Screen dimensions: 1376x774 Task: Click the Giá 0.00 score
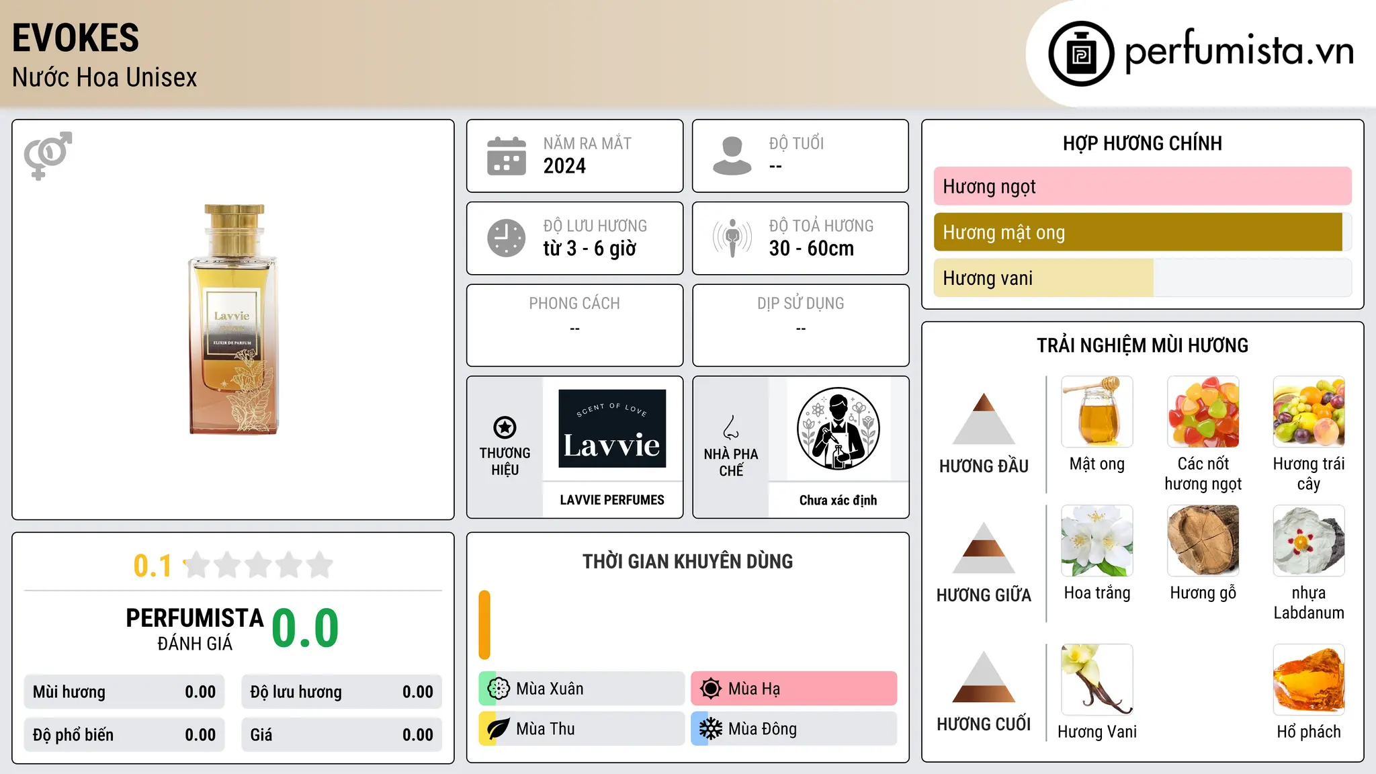point(342,735)
